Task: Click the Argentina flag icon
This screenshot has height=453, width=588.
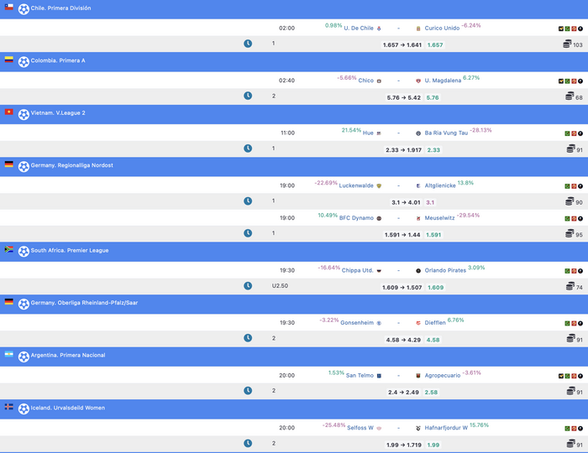Action: 9,354
